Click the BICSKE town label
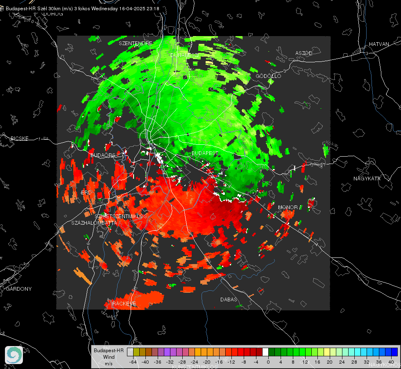Image resolution: width=401 pixels, height=369 pixels. click(x=19, y=138)
